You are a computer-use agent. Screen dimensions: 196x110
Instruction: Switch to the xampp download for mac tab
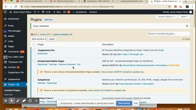pos(132,1)
